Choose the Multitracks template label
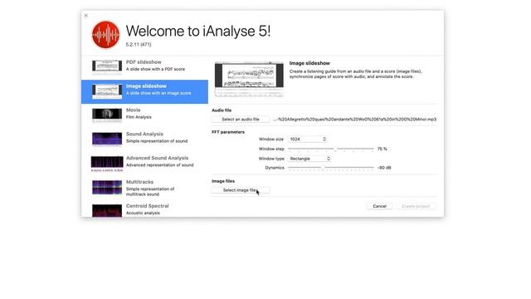This screenshot has height=299, width=531. click(x=139, y=182)
